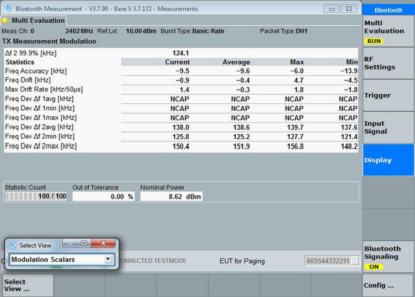This screenshot has height=297, width=415.
Task: Open RF Settings softkey
Action: pos(388,63)
